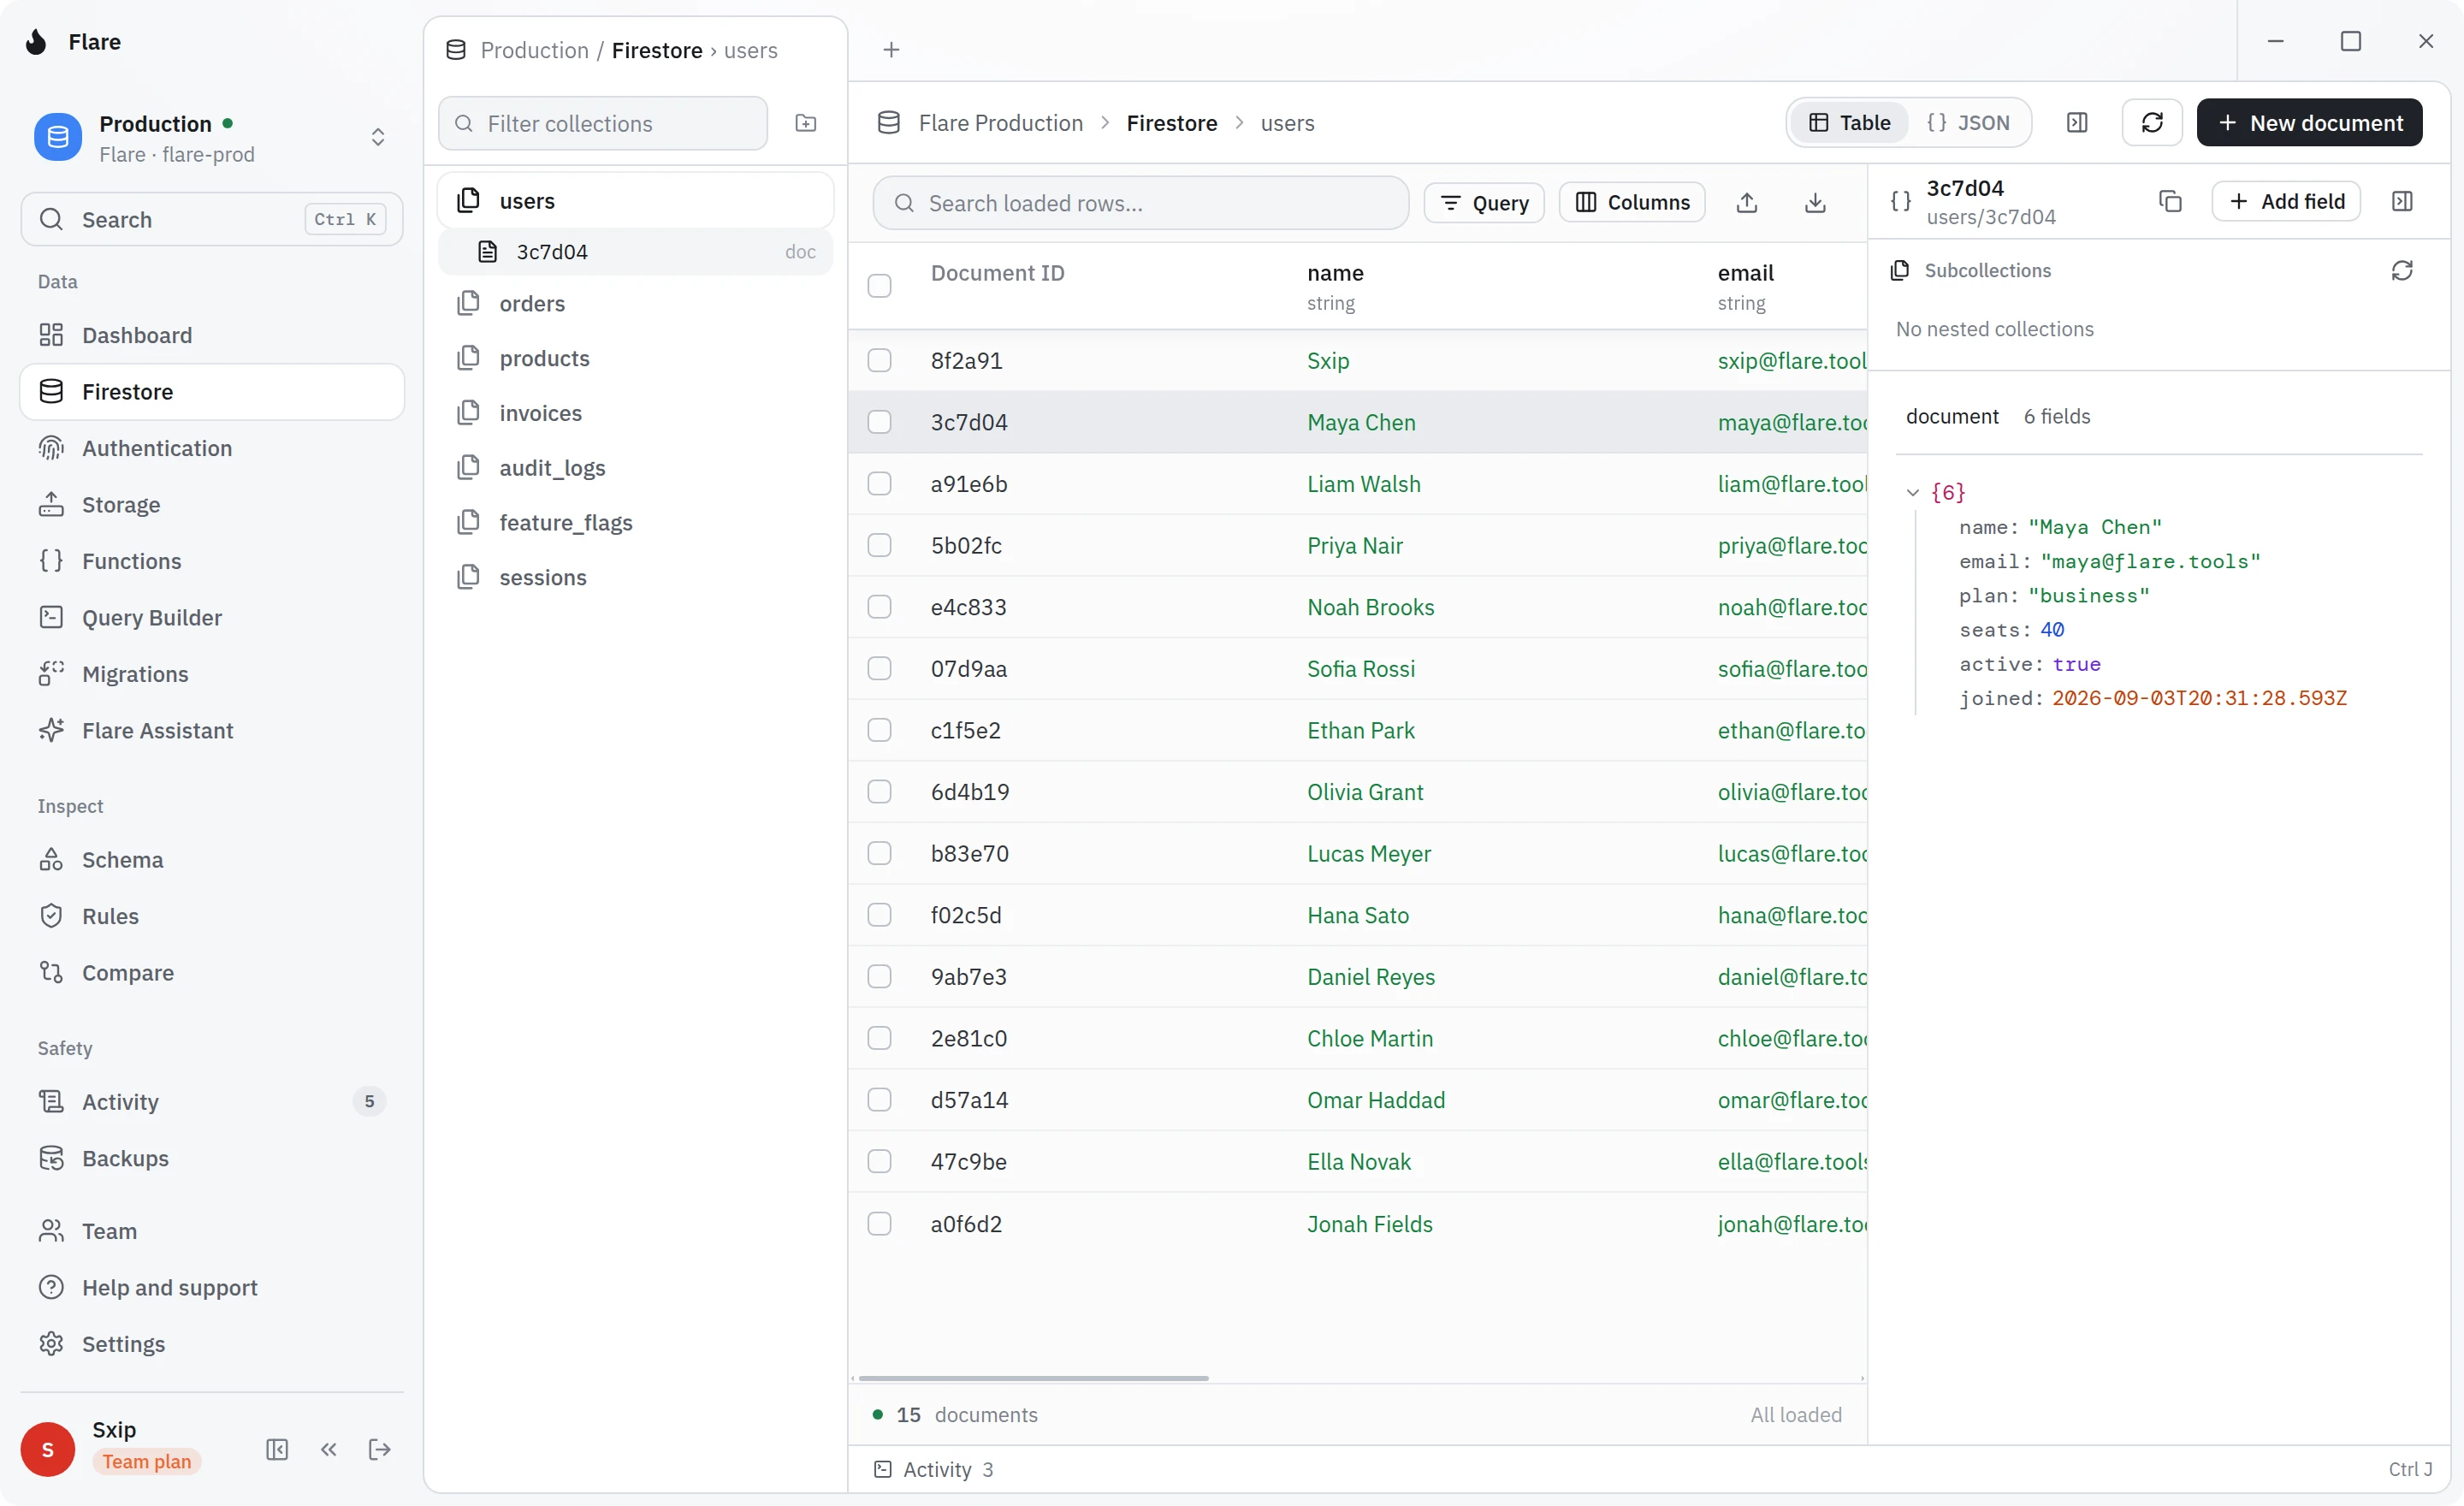Viewport: 2464px width, 1506px height.
Task: Switch to JSON view
Action: (x=1967, y=123)
